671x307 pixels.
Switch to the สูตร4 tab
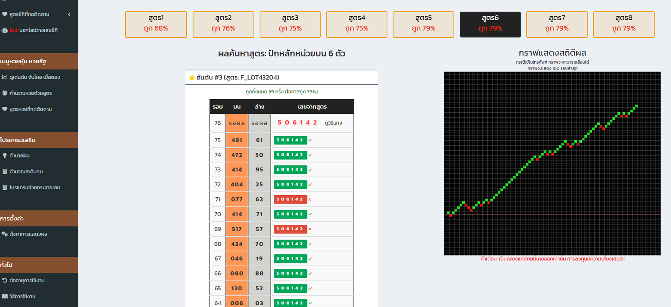click(x=357, y=24)
